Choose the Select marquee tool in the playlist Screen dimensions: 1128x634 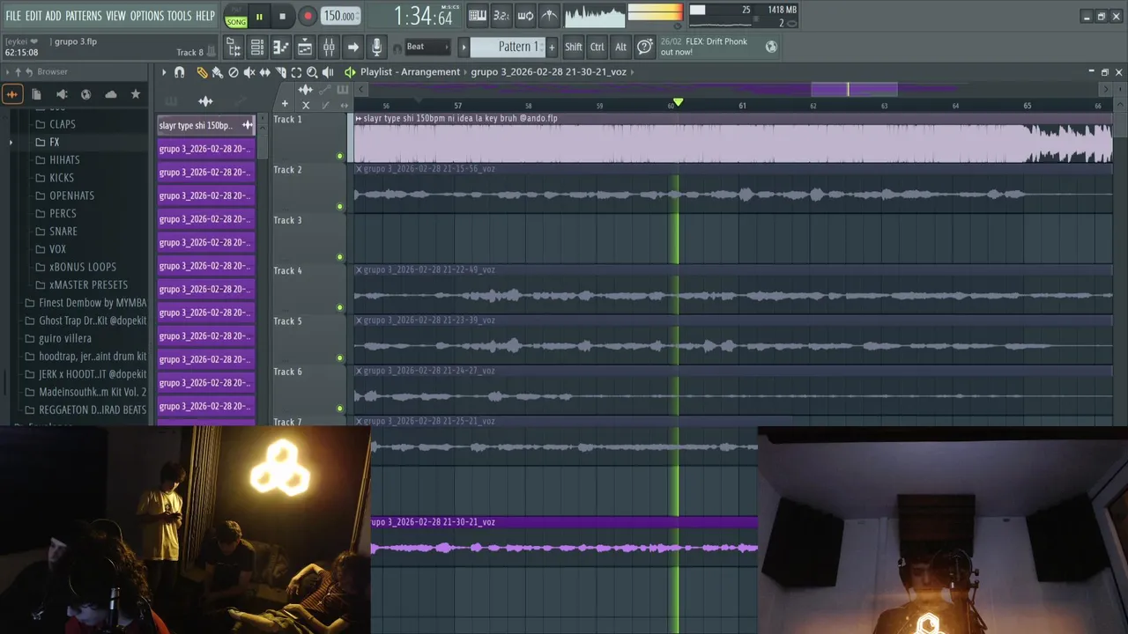296,72
